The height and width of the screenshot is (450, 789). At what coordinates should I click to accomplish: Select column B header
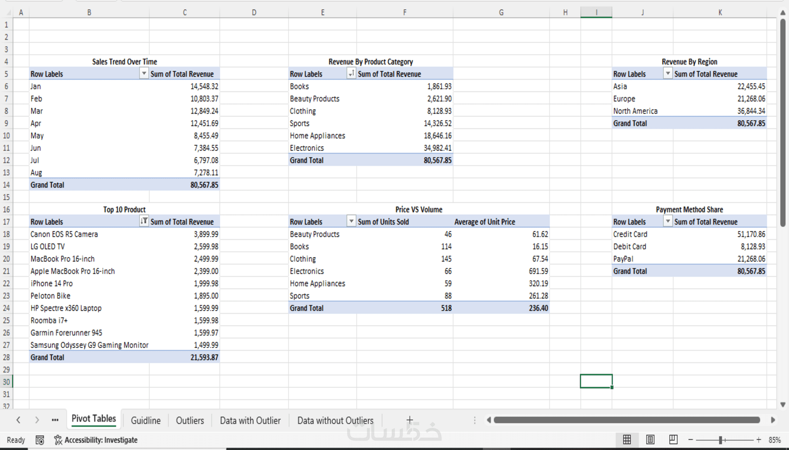(89, 13)
